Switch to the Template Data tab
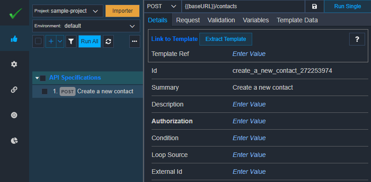 click(297, 20)
